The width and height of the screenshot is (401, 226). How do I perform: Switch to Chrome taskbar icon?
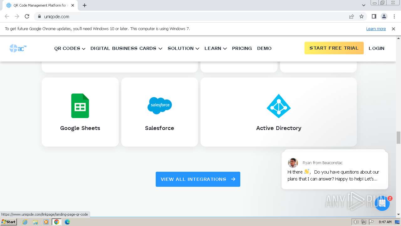coord(57,222)
